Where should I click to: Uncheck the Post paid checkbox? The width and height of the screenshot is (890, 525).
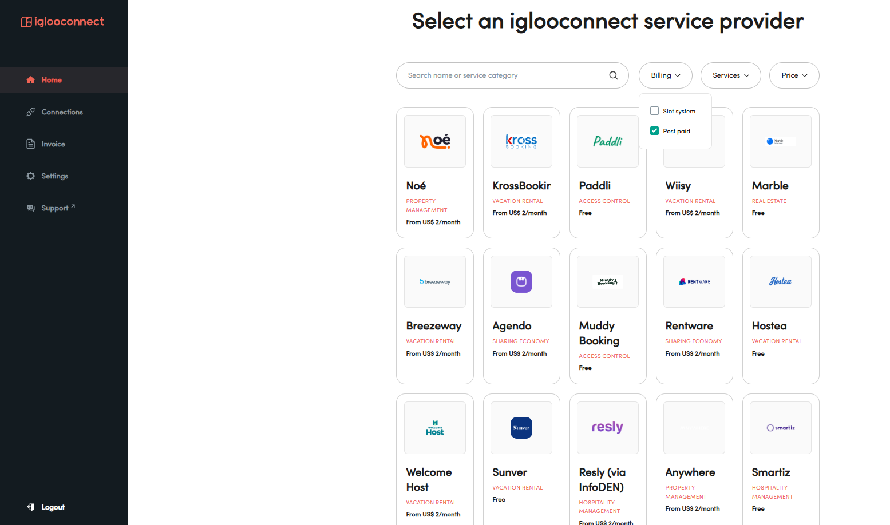pyautogui.click(x=654, y=131)
